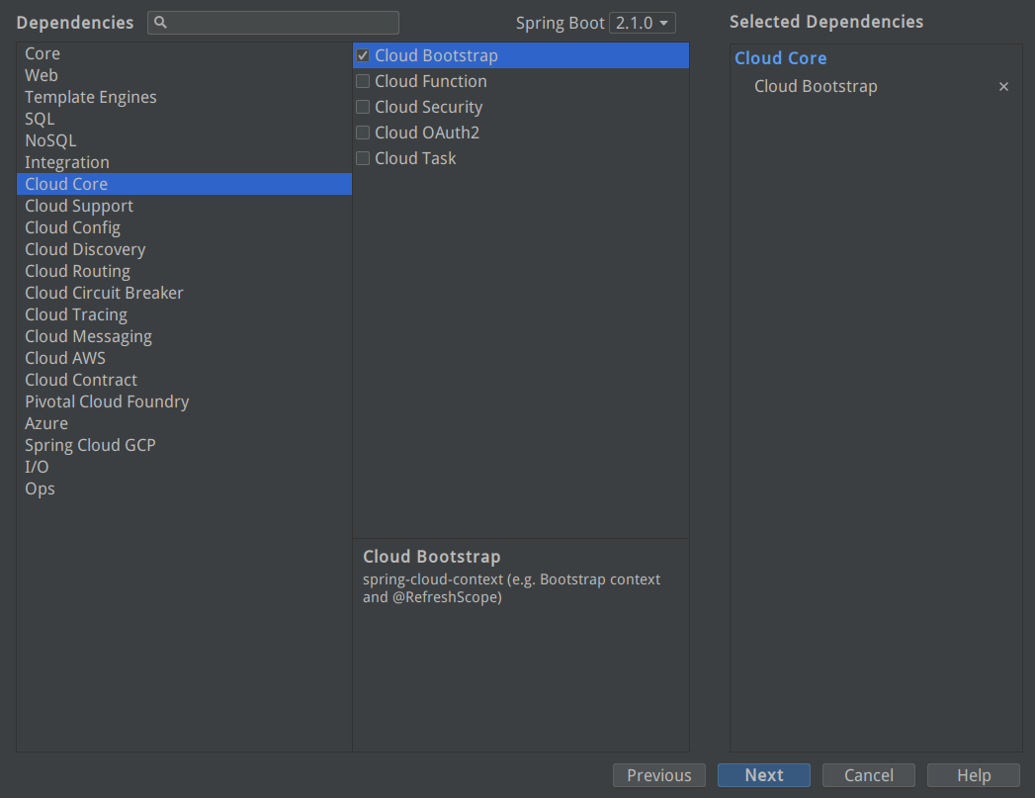Select the Web category
Image resolution: width=1035 pixels, height=798 pixels.
point(184,75)
